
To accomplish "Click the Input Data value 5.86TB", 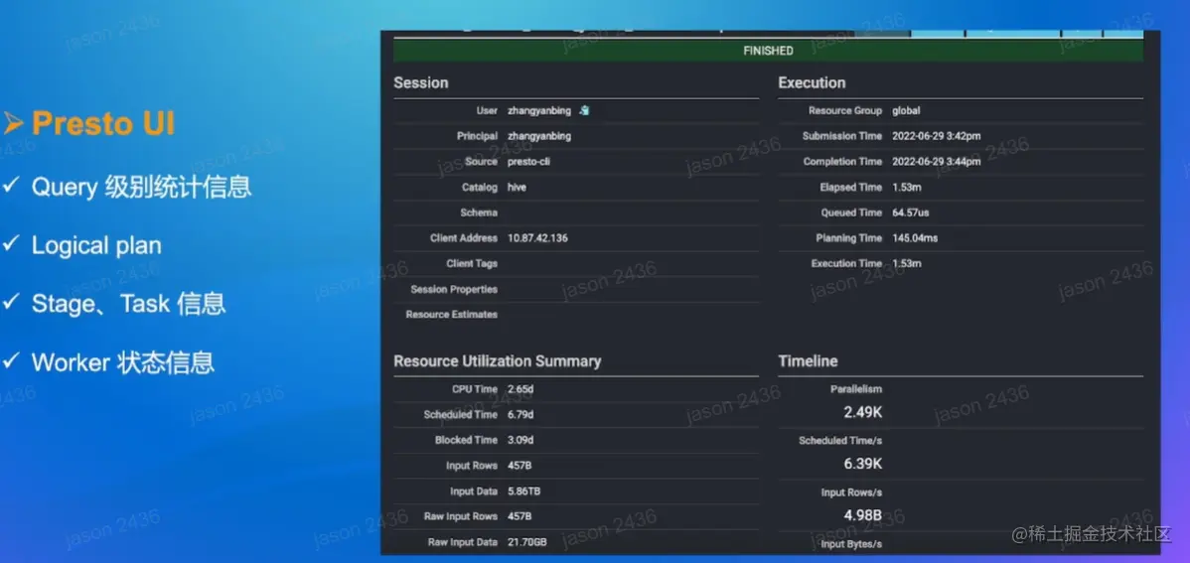I will click(523, 492).
